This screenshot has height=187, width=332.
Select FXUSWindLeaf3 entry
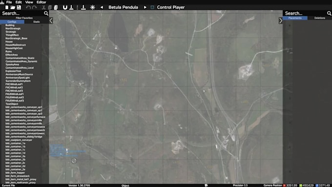[15, 101]
